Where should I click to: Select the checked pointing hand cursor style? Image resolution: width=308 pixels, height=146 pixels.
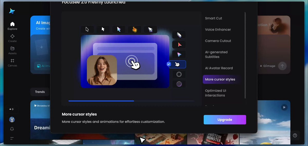point(177,64)
